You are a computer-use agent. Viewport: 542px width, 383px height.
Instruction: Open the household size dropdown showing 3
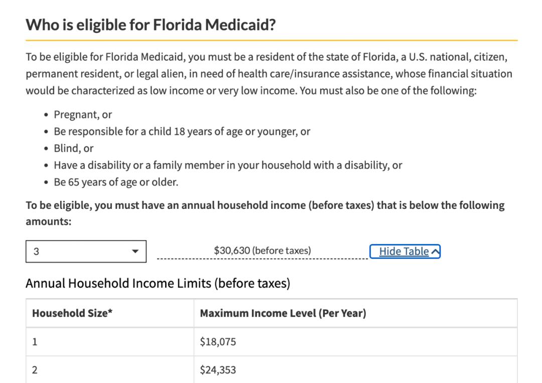(85, 251)
